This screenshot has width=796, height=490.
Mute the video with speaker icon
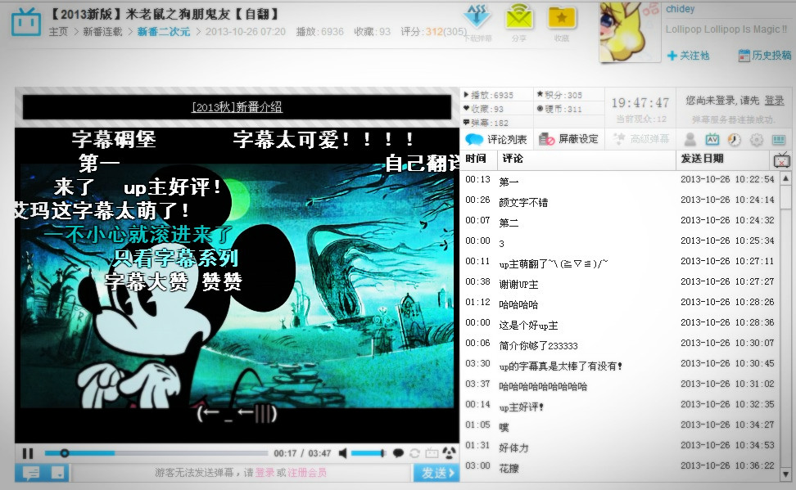pyautogui.click(x=343, y=453)
